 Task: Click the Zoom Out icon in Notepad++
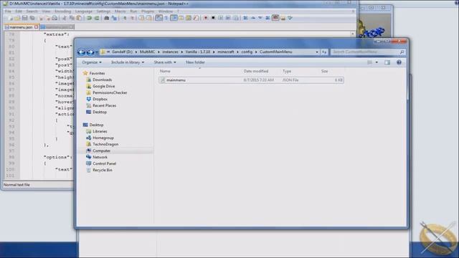click(x=132, y=18)
